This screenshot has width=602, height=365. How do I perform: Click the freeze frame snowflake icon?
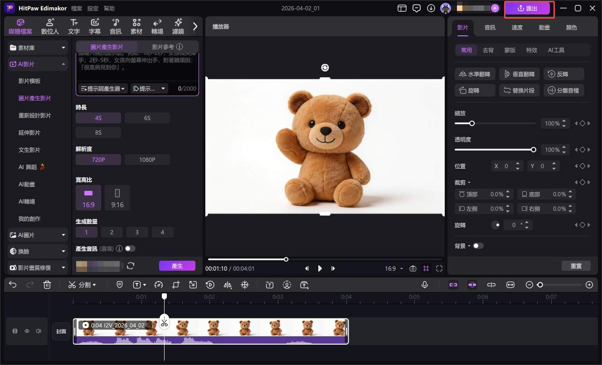pos(244,285)
